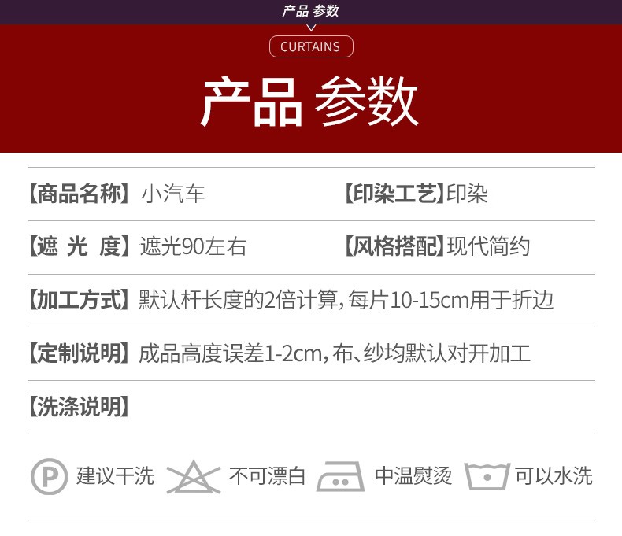Click the 小汽车 product name value

click(173, 194)
